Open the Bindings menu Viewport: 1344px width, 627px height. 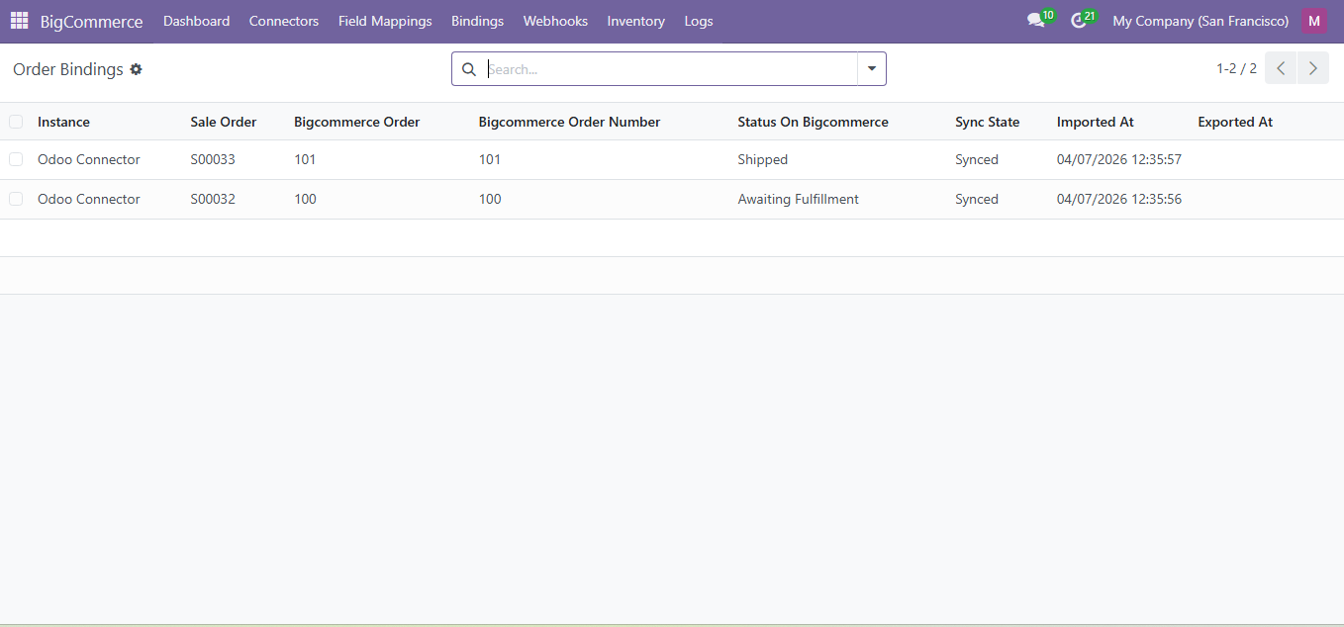click(x=477, y=20)
